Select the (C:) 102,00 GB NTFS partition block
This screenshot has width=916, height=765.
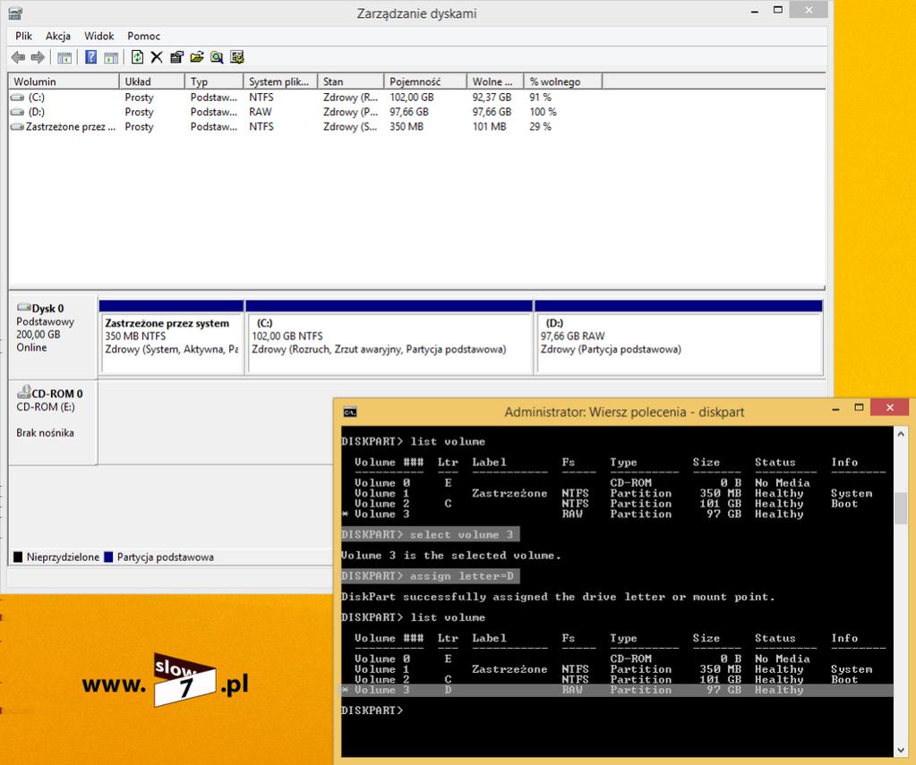[x=390, y=337]
